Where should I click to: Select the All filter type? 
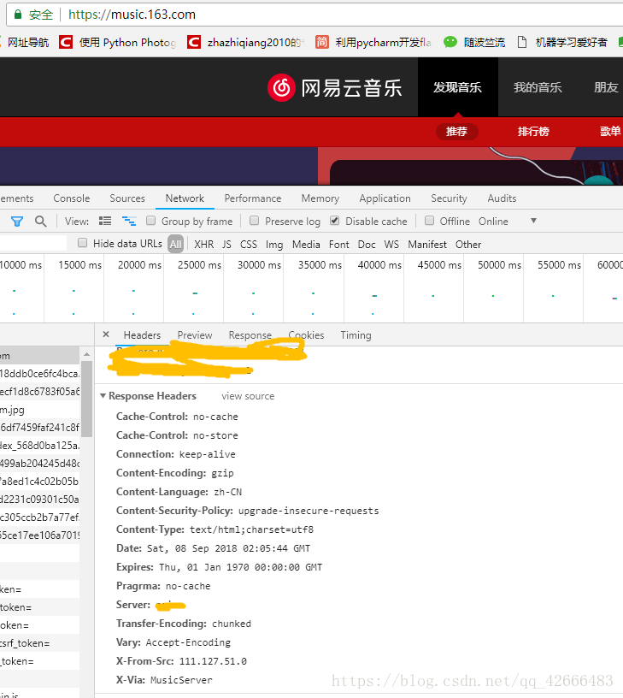(x=176, y=244)
